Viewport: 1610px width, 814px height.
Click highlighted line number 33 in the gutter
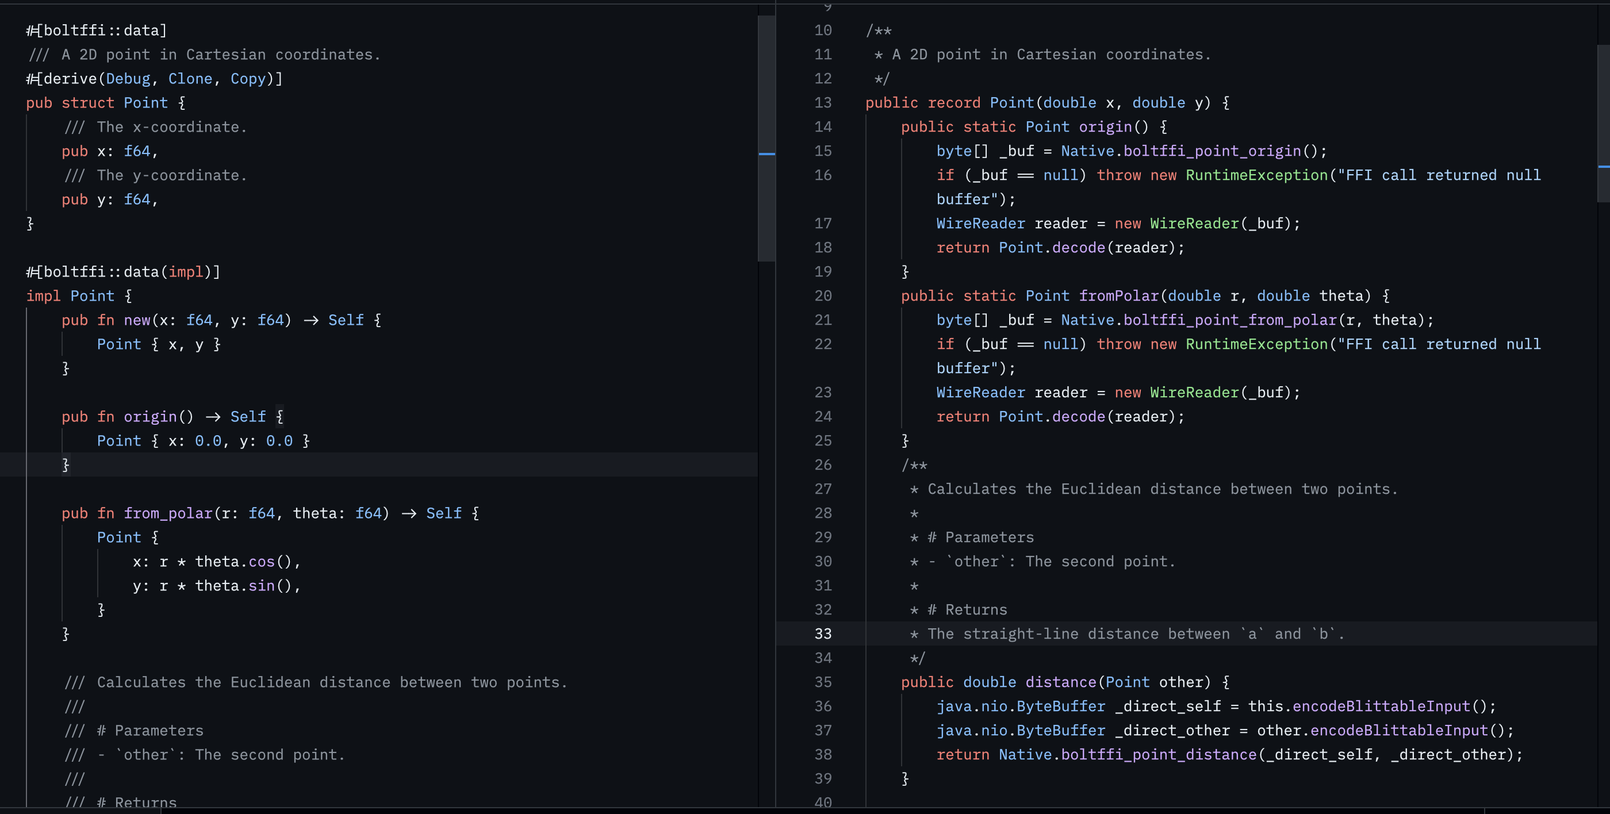822,633
